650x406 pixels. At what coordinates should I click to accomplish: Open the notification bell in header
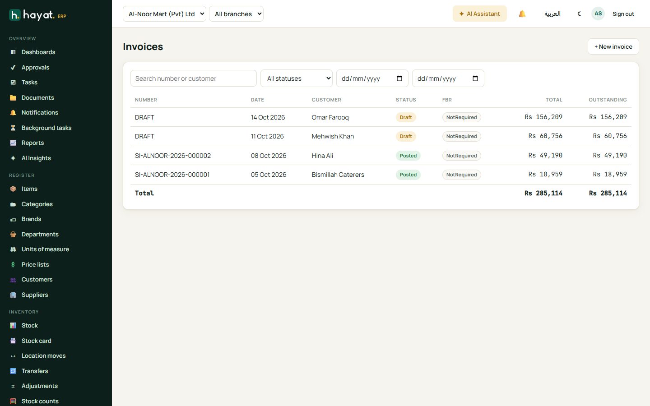tap(522, 14)
